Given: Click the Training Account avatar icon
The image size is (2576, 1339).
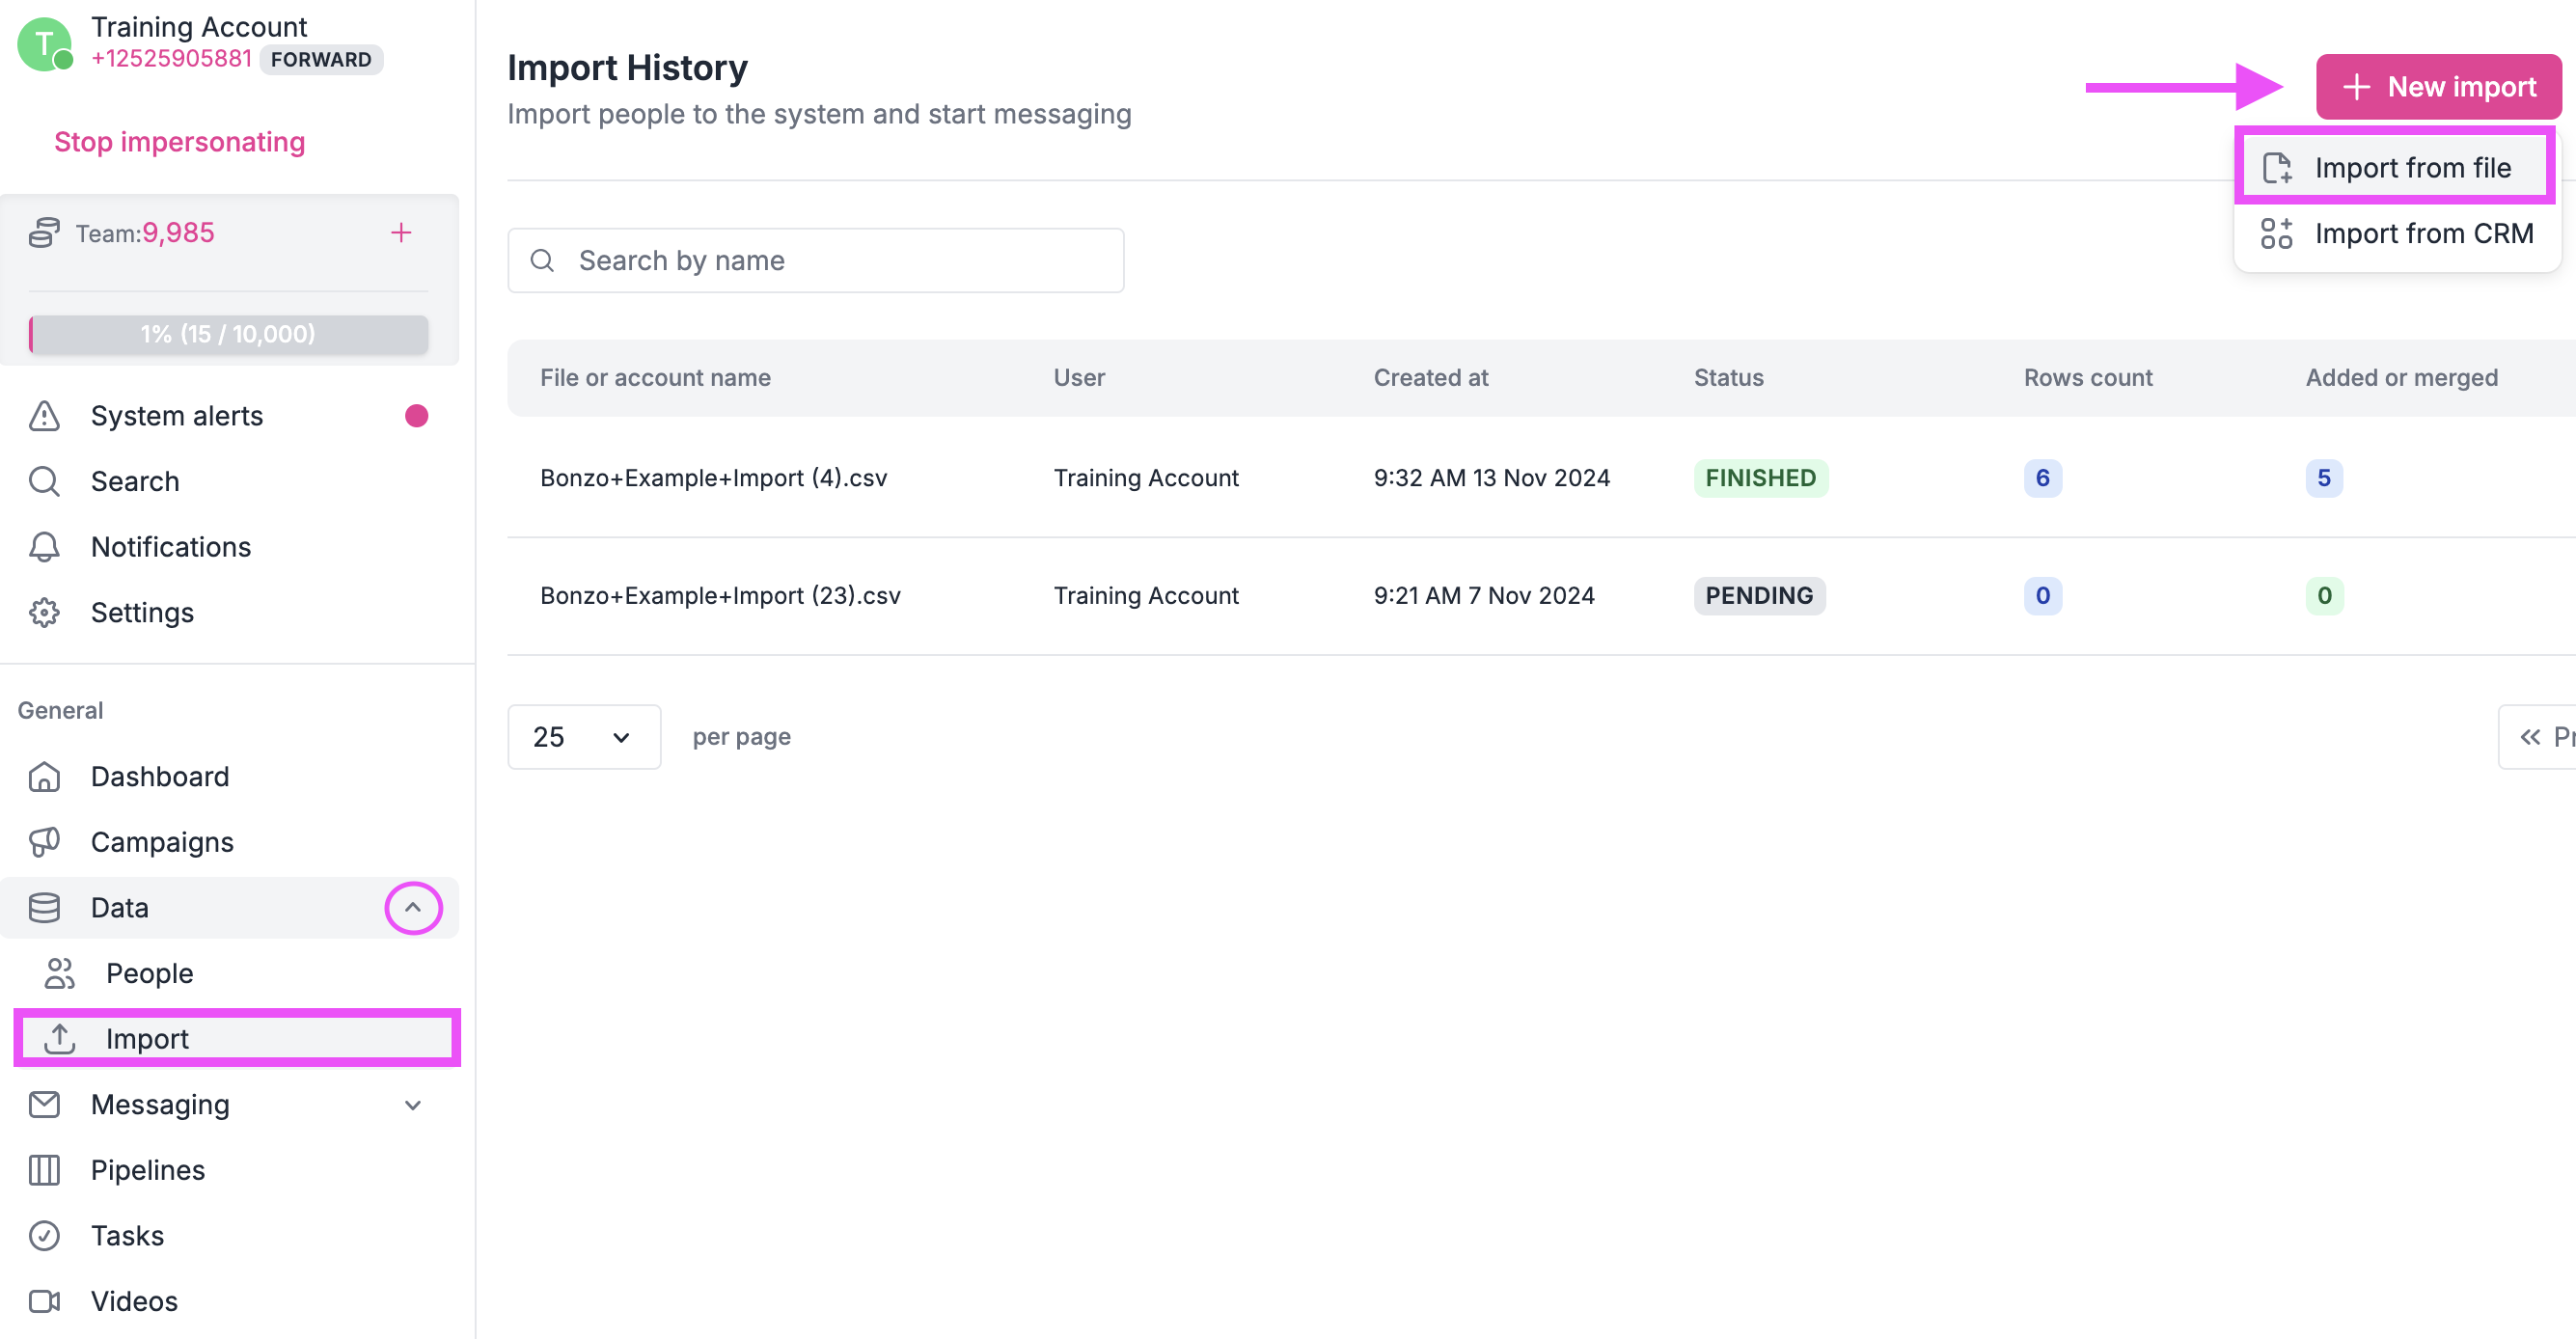Looking at the screenshot, I should [45, 44].
